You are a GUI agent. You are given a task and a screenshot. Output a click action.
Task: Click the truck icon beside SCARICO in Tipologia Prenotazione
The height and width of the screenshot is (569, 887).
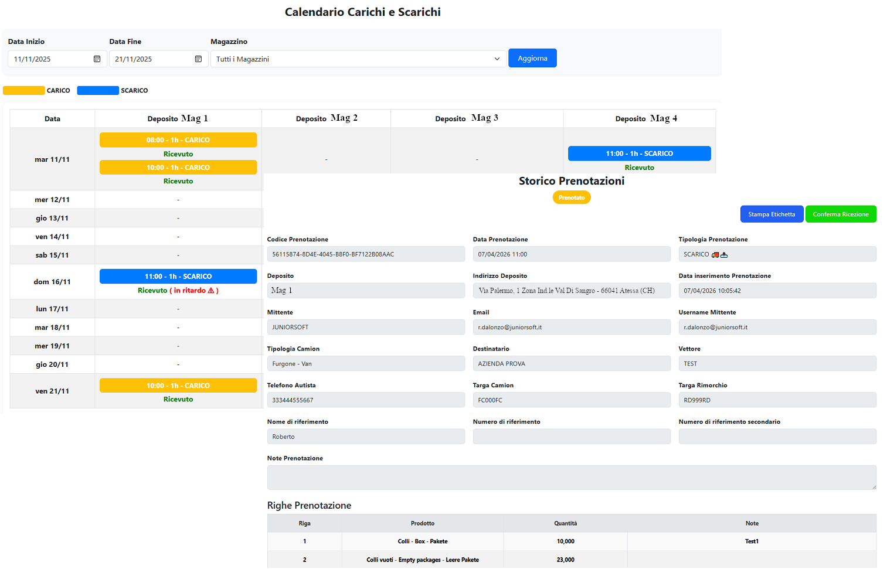[715, 255]
